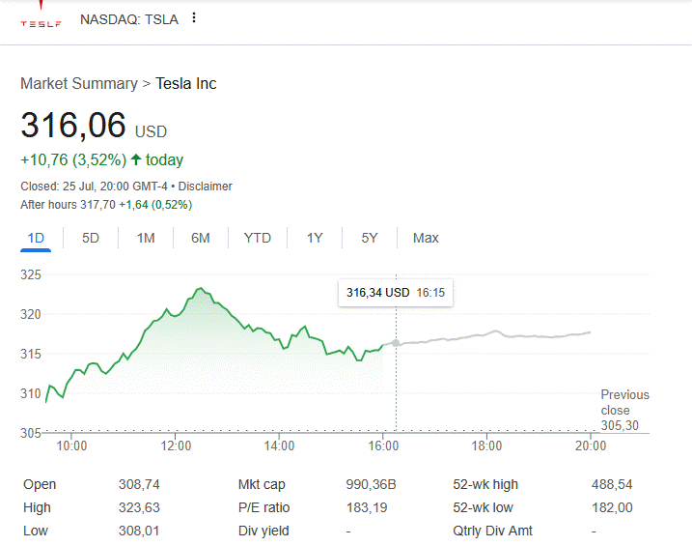This screenshot has height=546, width=692.
Task: Switch to the 5D chart range
Action: pyautogui.click(x=91, y=238)
